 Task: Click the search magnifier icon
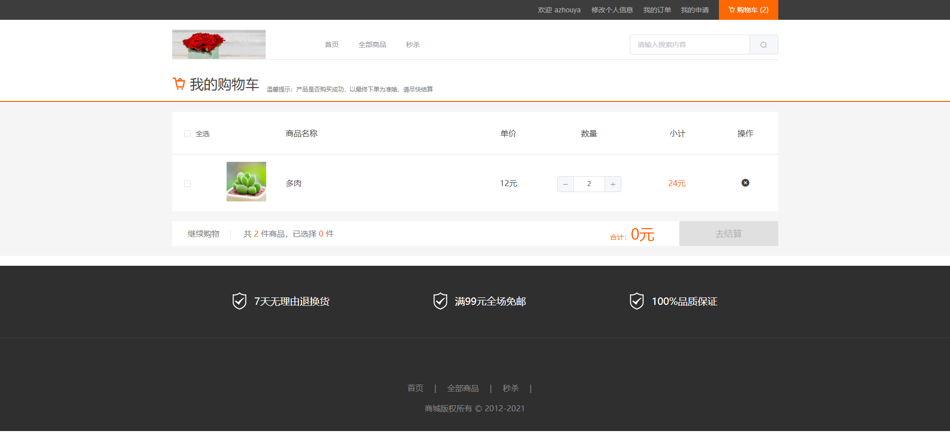pos(763,45)
